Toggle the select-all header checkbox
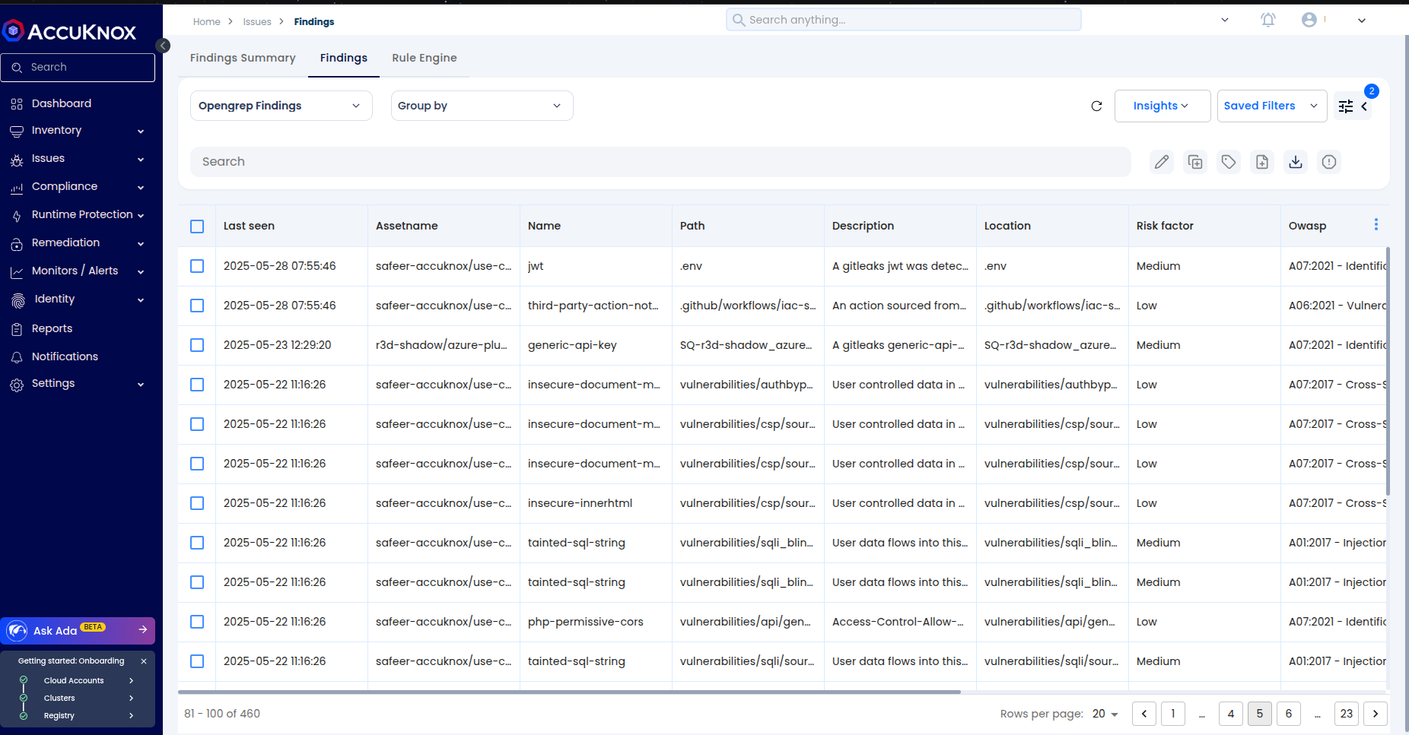 point(197,227)
